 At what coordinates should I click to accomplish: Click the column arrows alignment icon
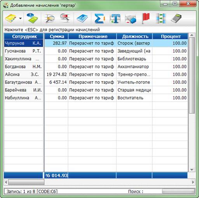tap(161, 19)
